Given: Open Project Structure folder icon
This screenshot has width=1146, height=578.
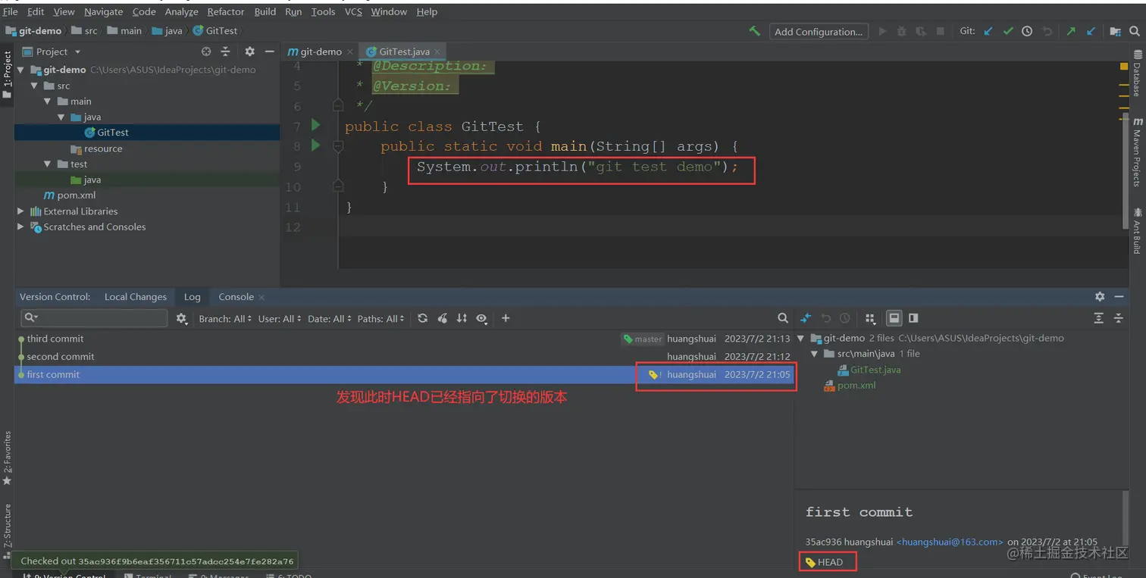Looking at the screenshot, I should tap(1115, 31).
